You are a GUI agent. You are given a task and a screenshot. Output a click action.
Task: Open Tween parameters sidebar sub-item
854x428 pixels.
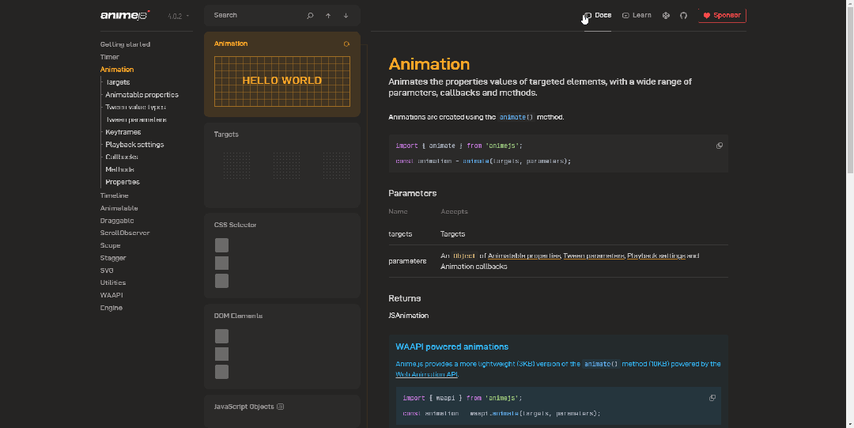(x=136, y=120)
